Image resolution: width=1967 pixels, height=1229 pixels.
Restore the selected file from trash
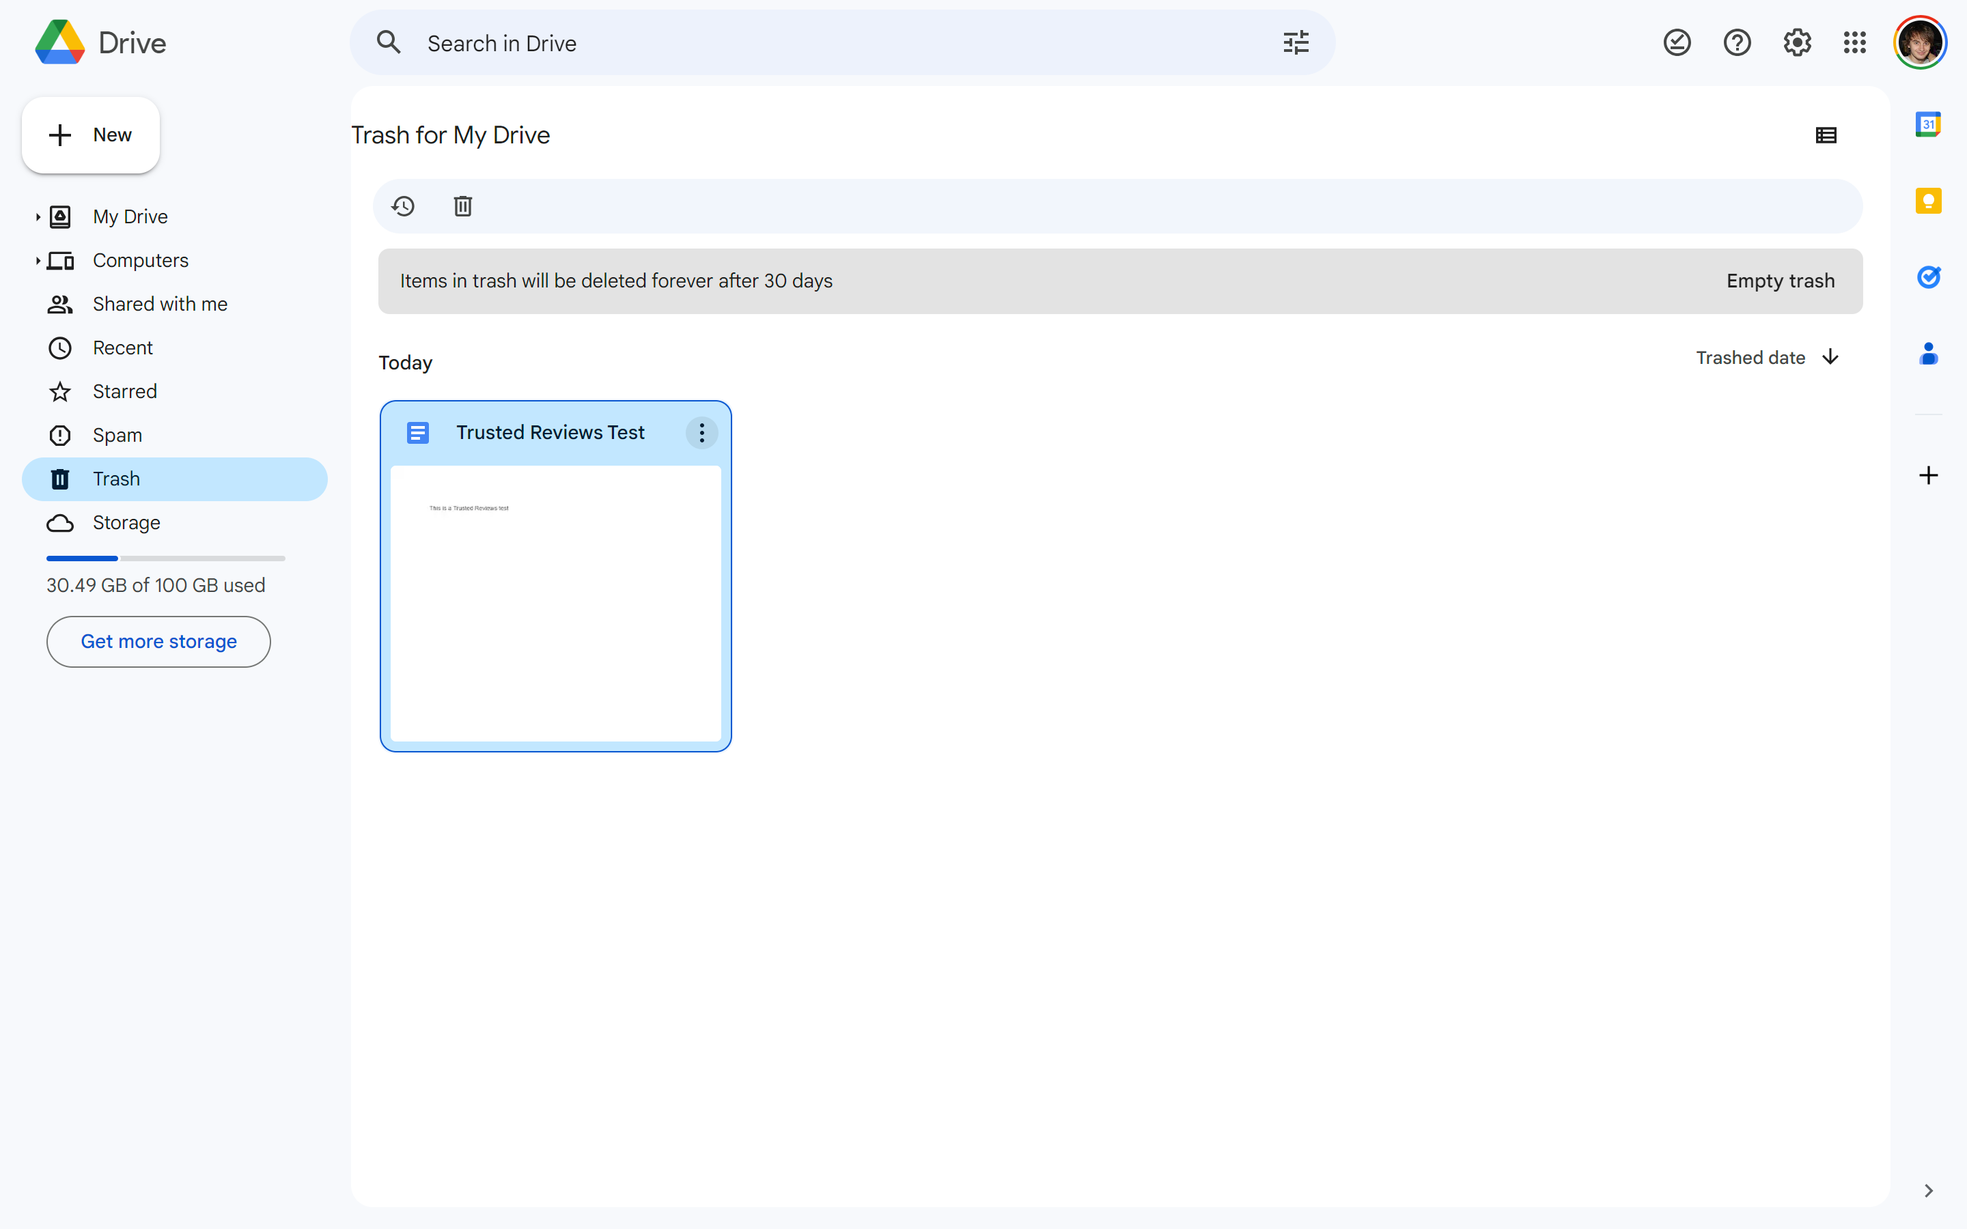(403, 206)
